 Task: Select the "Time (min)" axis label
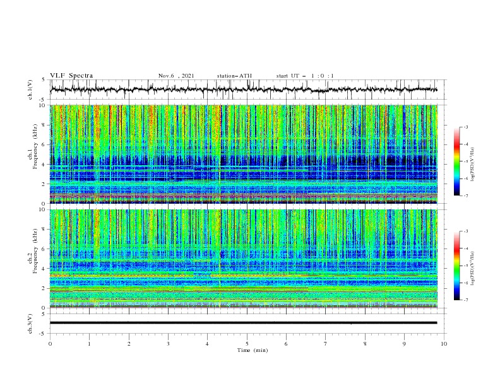coord(253,350)
